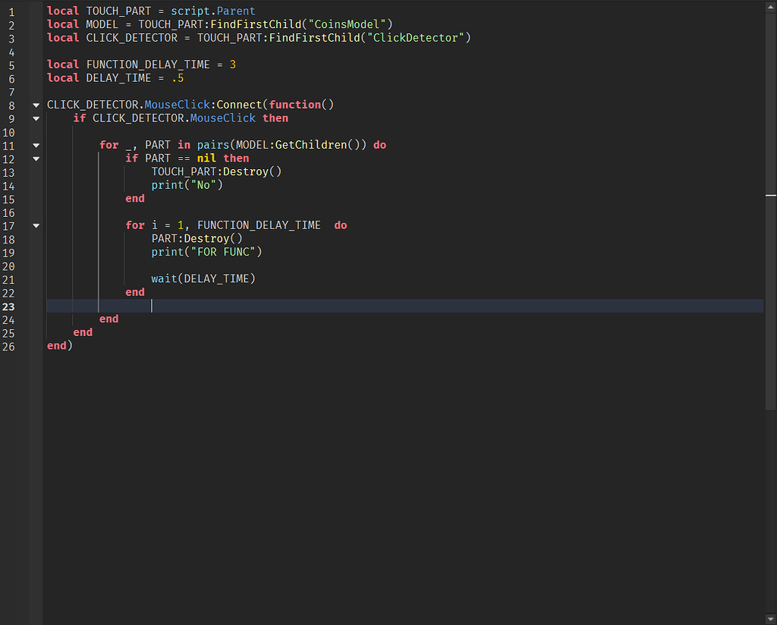
Task: Click the TOUCH_PART:Destroy() statement
Action: 215,171
